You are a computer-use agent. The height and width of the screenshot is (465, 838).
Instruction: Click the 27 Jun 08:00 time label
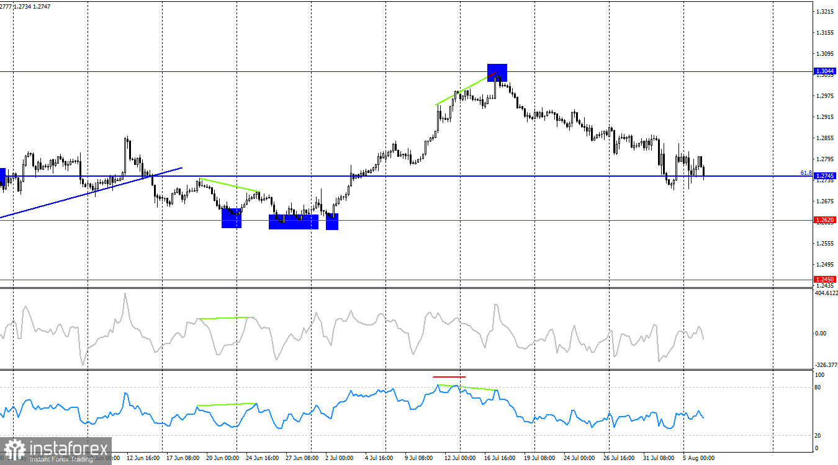(x=304, y=458)
